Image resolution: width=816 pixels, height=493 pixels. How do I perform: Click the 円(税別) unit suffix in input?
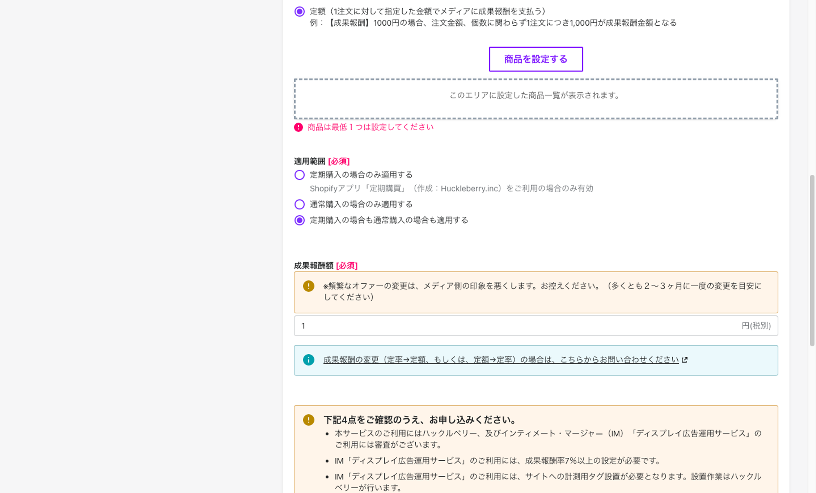point(756,326)
